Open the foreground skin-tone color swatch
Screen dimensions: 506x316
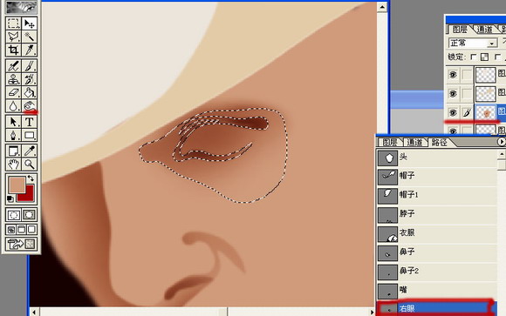pyautogui.click(x=17, y=185)
